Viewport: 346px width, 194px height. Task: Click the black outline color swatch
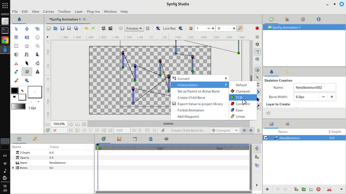[x=15, y=91]
